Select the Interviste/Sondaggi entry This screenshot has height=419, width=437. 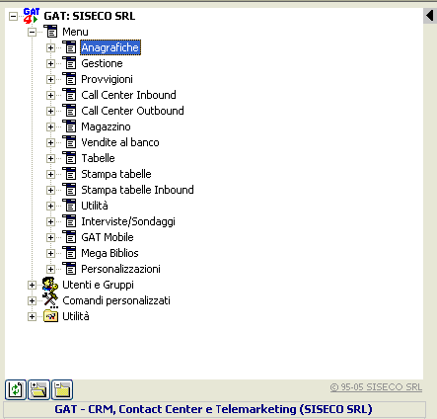point(128,221)
